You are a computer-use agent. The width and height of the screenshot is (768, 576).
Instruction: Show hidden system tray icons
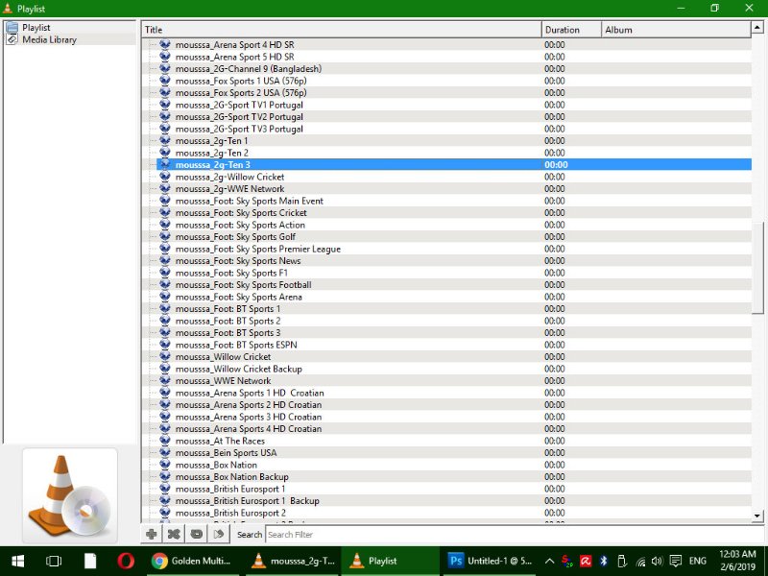[x=549, y=562]
